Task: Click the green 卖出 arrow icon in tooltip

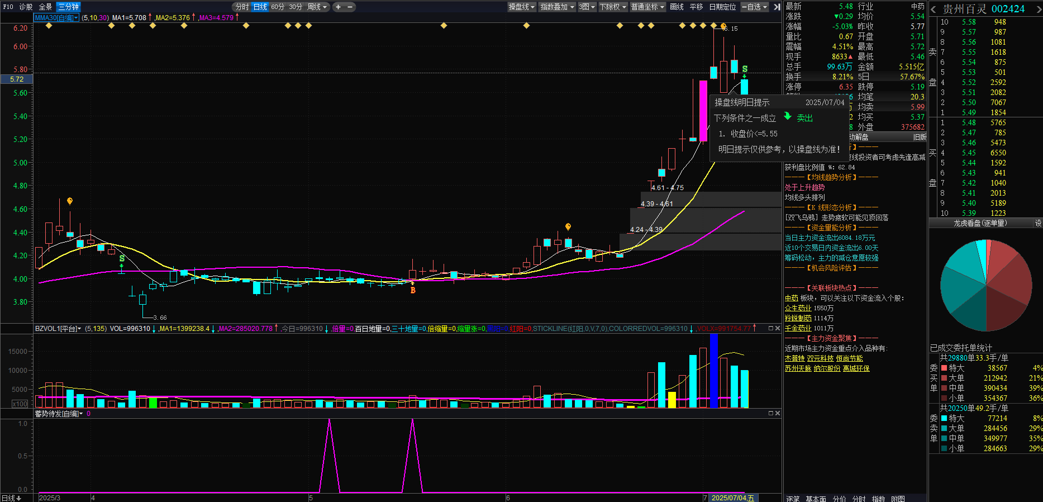Action: pyautogui.click(x=788, y=116)
